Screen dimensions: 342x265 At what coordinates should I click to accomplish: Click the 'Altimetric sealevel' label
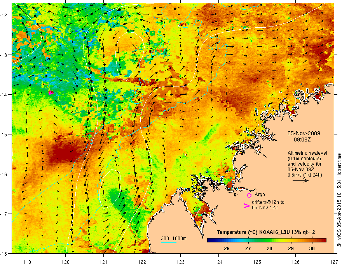[x=307, y=153]
